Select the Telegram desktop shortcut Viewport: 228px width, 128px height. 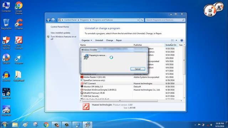tap(19, 59)
